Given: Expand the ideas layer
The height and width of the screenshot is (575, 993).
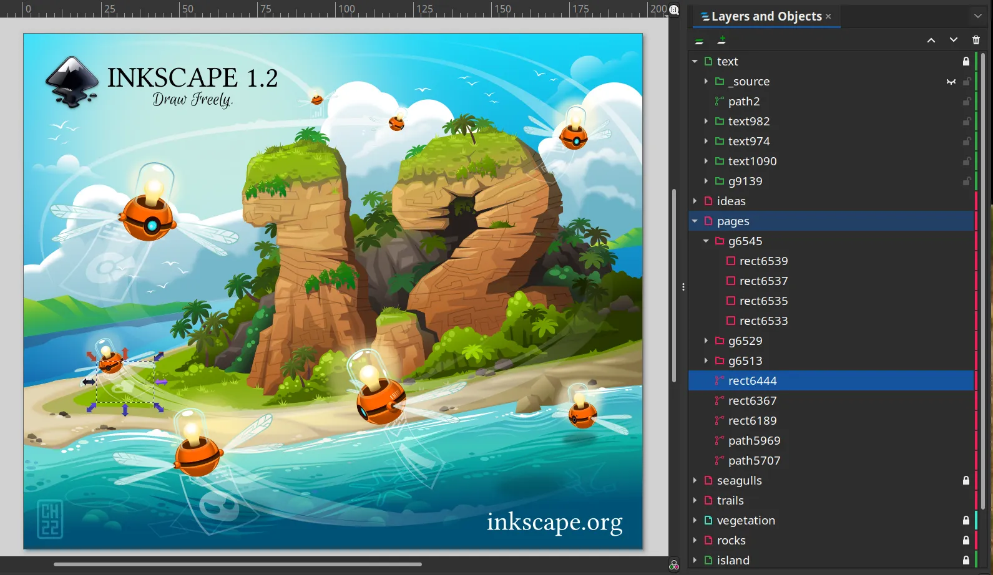Looking at the screenshot, I should (x=695, y=201).
